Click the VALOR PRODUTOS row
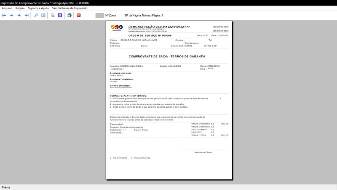Screen dimensions: 337x190 (x=210, y=124)
